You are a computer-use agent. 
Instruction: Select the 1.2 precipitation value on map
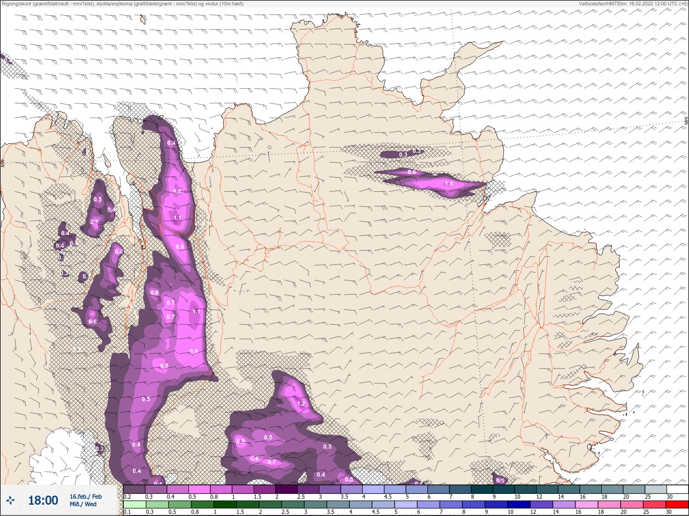(x=301, y=403)
